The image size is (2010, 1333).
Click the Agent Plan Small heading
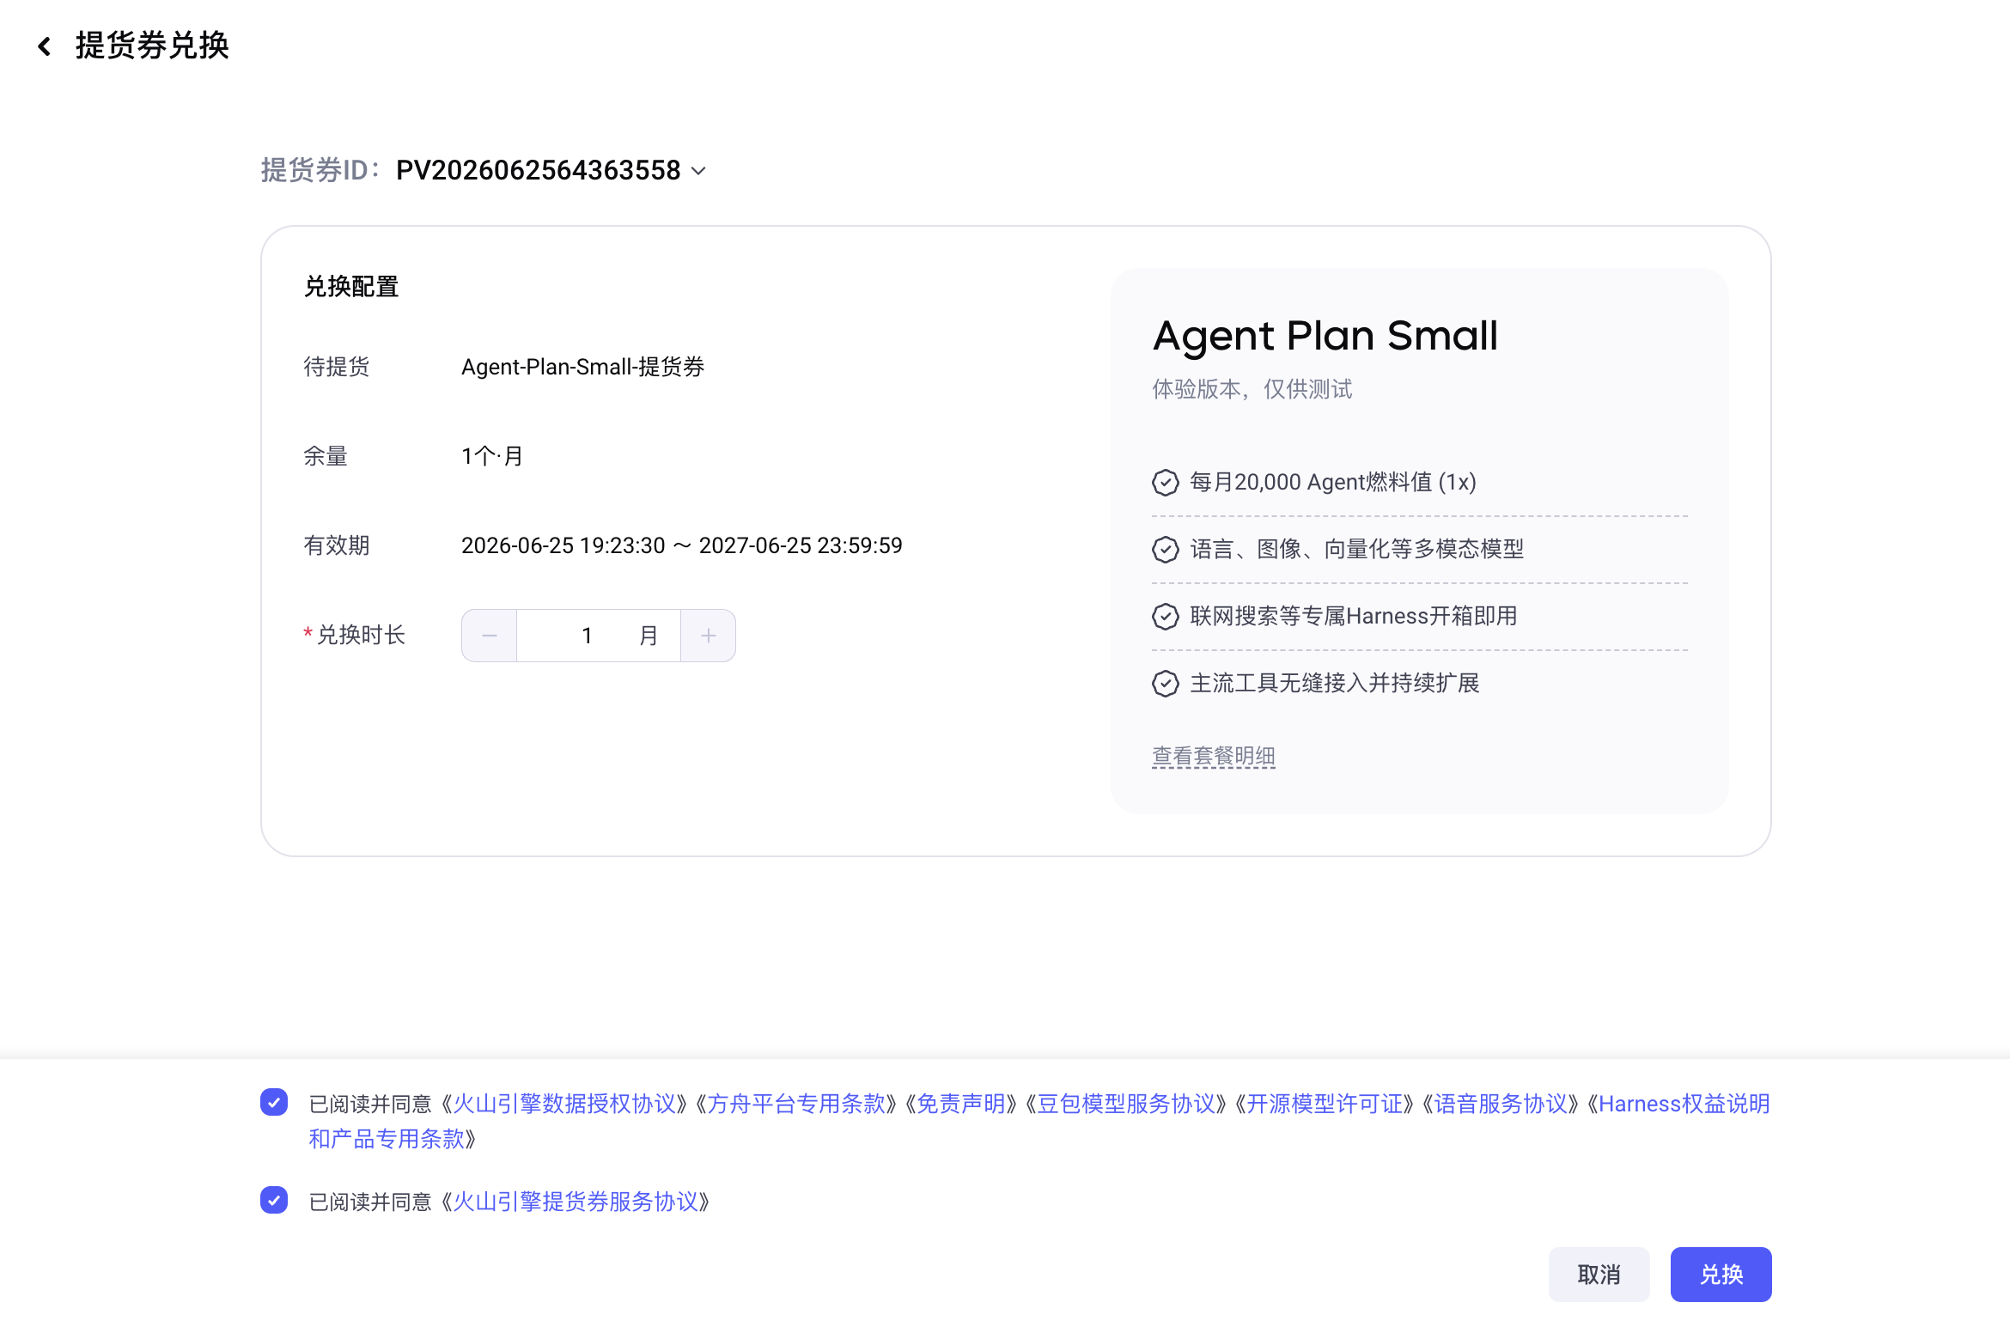point(1325,336)
